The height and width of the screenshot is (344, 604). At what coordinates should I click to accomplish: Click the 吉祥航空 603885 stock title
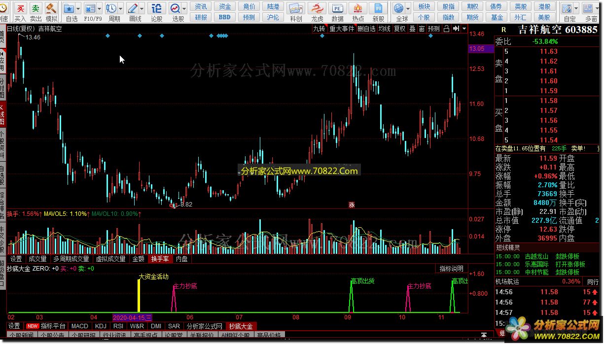coord(557,29)
